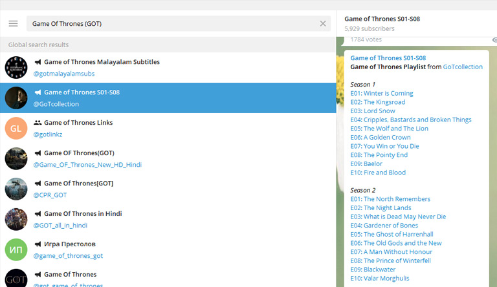Viewport: 497px width, 287px height.
Task: Click the GL avatar of Game of Thrones Links
Action: click(x=16, y=128)
